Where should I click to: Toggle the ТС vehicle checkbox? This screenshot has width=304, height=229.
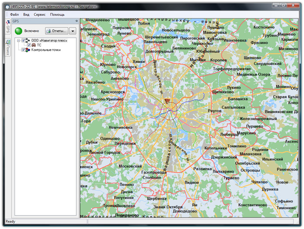coord(29,45)
